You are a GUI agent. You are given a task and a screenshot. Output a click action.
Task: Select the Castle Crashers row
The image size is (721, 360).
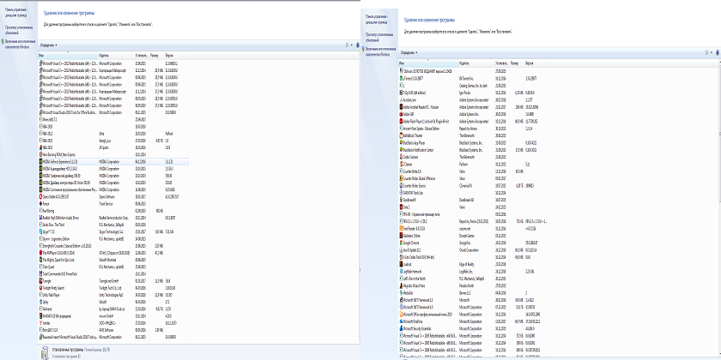474,157
